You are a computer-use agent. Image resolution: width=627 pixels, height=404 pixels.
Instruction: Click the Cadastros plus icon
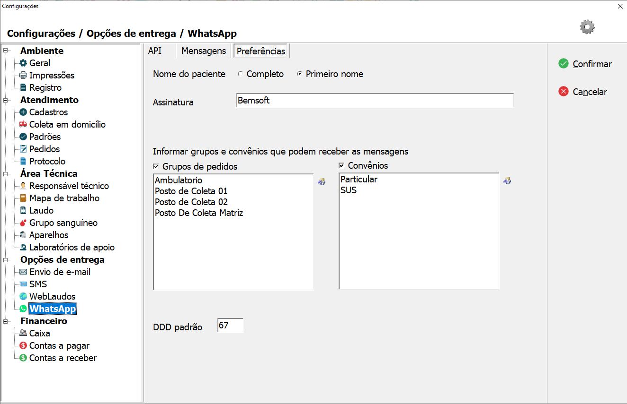pos(23,112)
